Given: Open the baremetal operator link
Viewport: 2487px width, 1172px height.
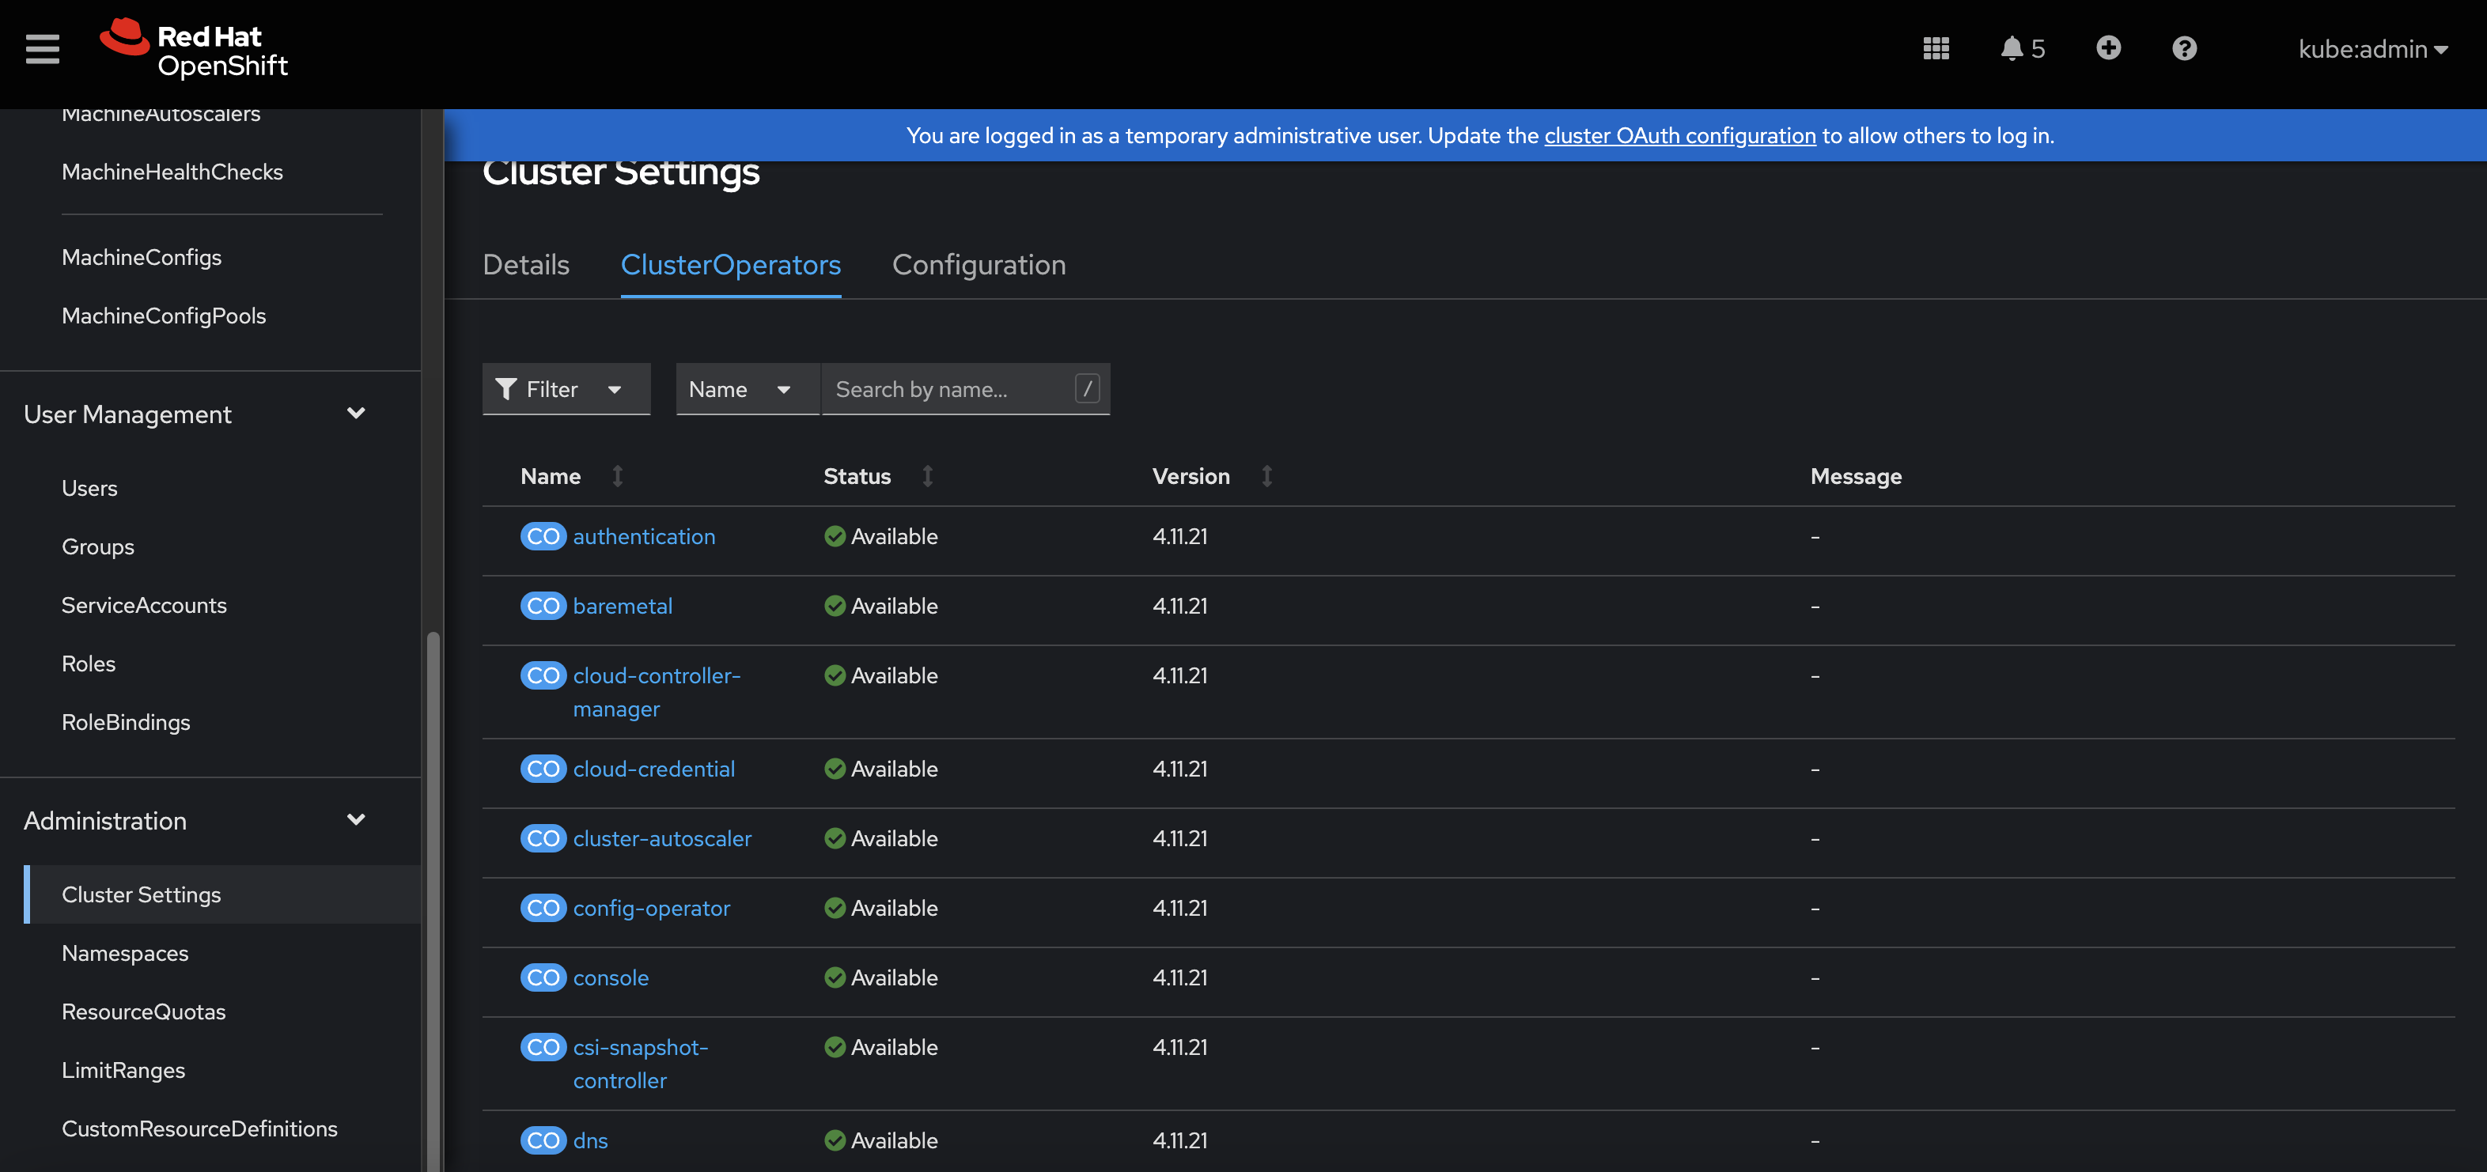Looking at the screenshot, I should click(623, 607).
